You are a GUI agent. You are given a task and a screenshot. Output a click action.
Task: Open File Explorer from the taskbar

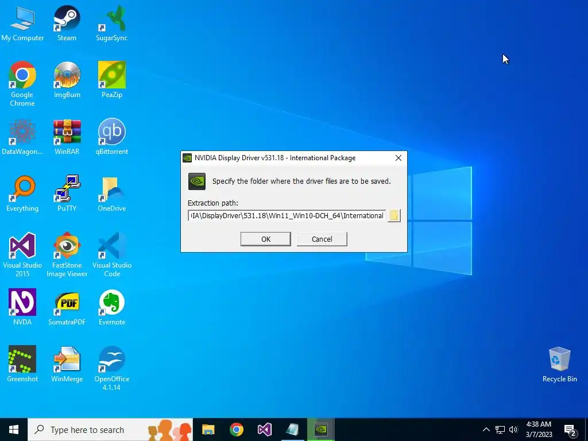coord(208,430)
